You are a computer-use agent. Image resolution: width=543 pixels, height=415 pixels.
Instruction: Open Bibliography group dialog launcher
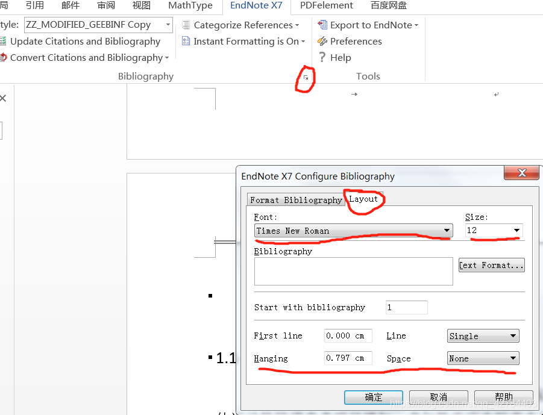pyautogui.click(x=306, y=78)
